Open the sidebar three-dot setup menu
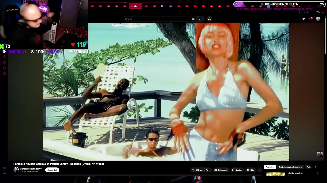 4,173
